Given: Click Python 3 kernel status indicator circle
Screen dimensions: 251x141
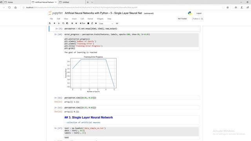Looking at the screenshot, I should tap(202, 19).
